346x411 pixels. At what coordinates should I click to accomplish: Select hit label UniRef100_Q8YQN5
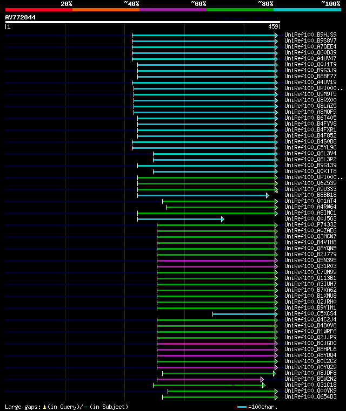310,248
